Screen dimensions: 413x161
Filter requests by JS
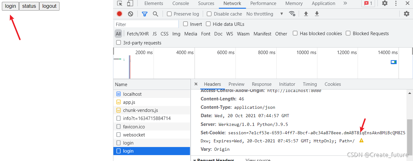(154, 34)
